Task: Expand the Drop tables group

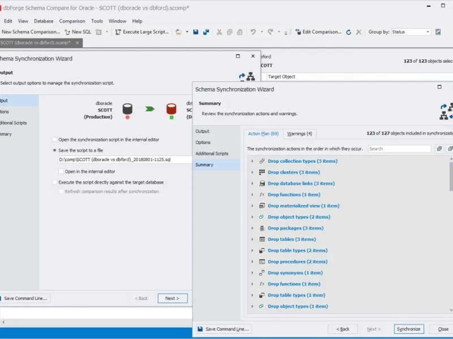Action: click(253, 240)
